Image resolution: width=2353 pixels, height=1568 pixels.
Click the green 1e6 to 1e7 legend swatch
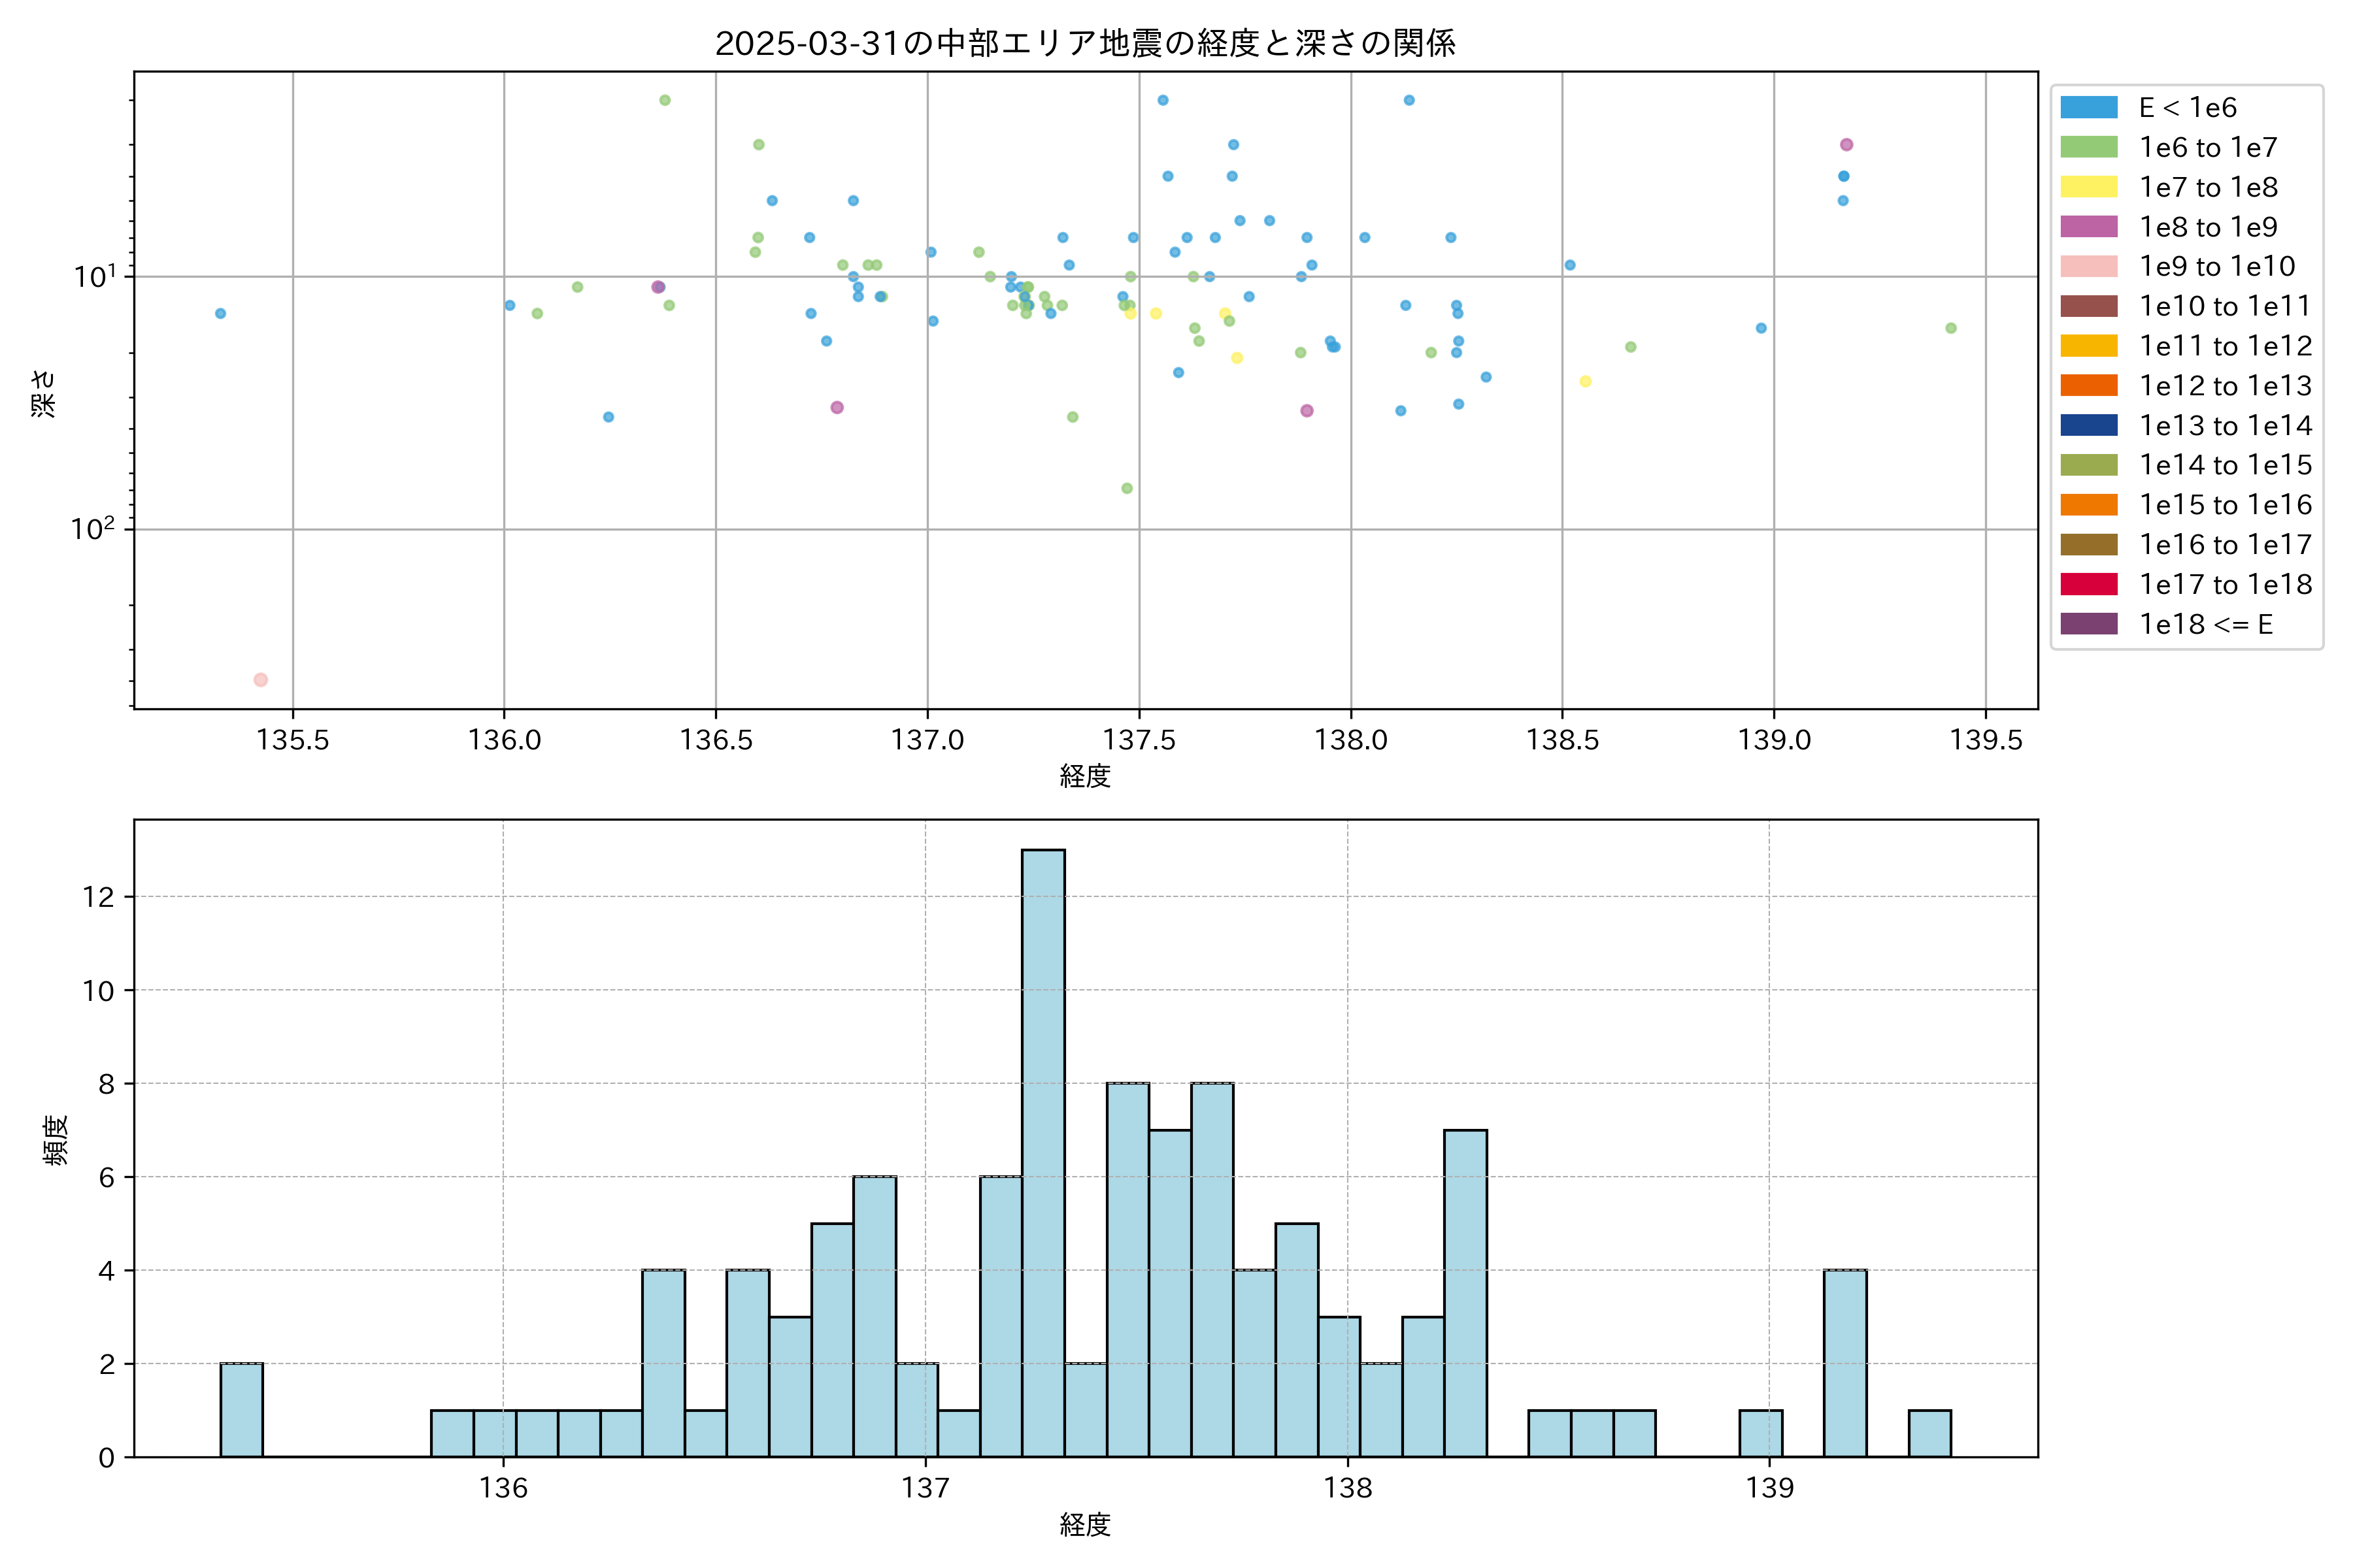2089,148
